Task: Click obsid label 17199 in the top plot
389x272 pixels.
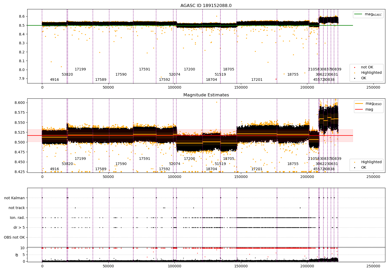Action: [80, 69]
